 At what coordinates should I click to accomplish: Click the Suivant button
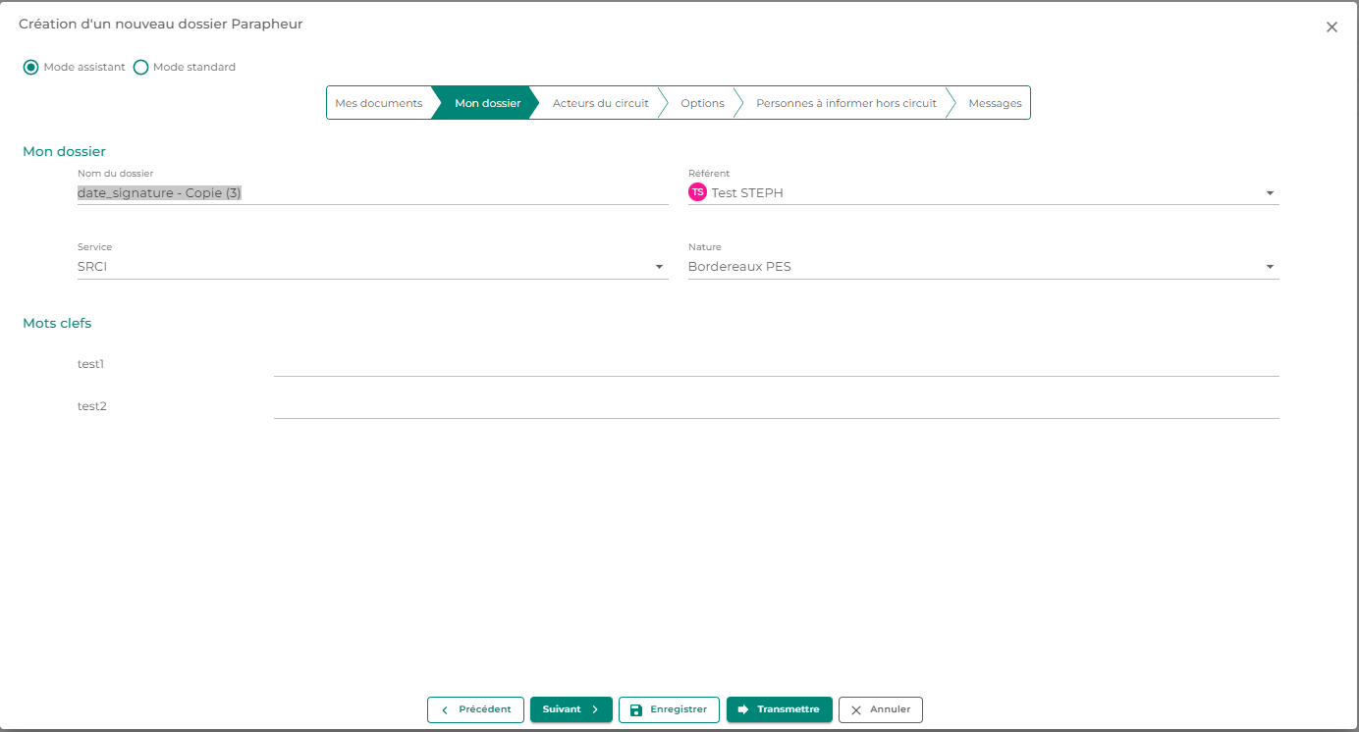pos(571,709)
